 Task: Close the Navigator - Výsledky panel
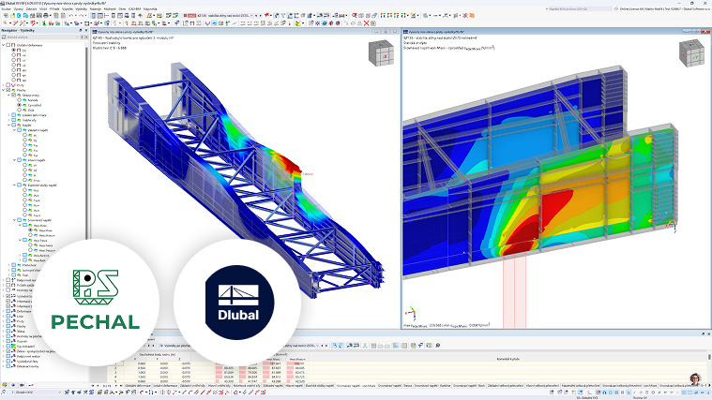coord(86,30)
